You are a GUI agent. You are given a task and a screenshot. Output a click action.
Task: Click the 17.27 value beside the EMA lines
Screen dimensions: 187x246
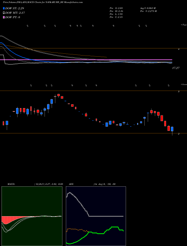pyautogui.click(x=176, y=68)
